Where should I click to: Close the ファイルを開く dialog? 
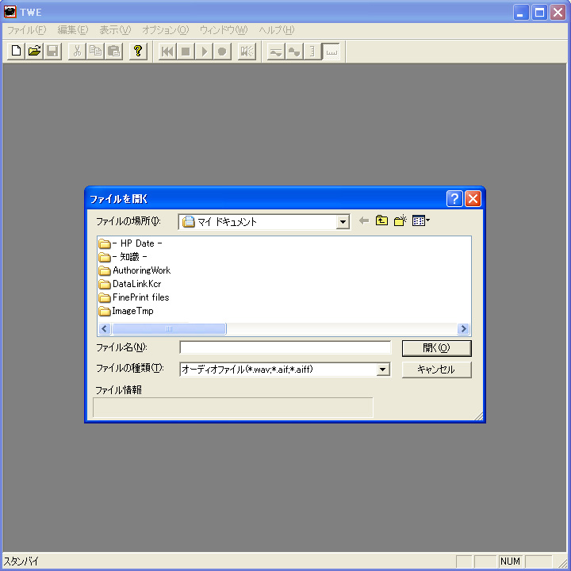click(473, 199)
